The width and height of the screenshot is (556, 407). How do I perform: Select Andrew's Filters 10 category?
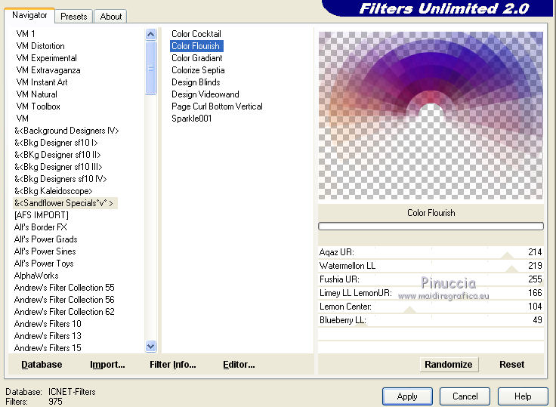pos(48,323)
